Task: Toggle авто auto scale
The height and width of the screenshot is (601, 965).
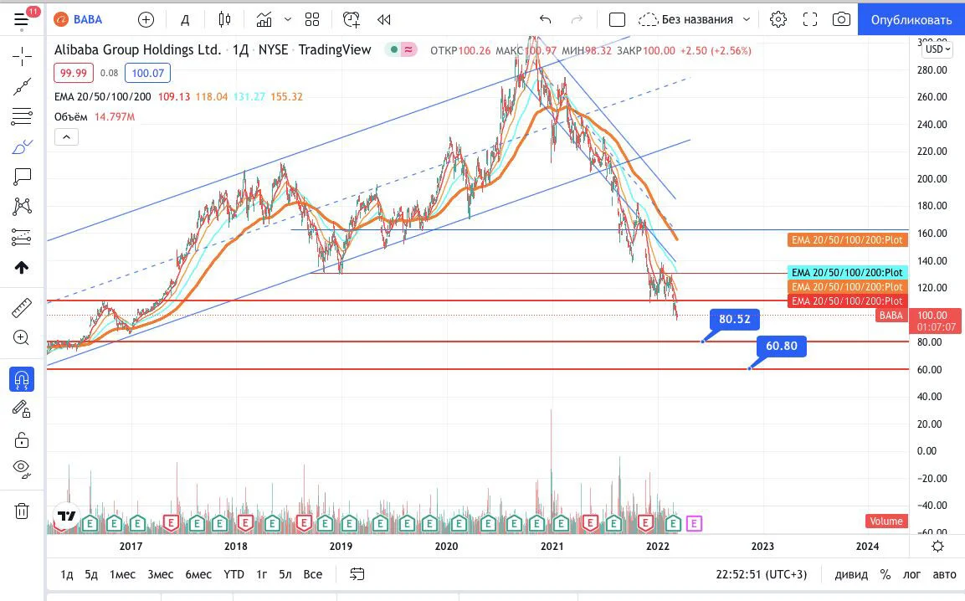Action: pos(944,574)
